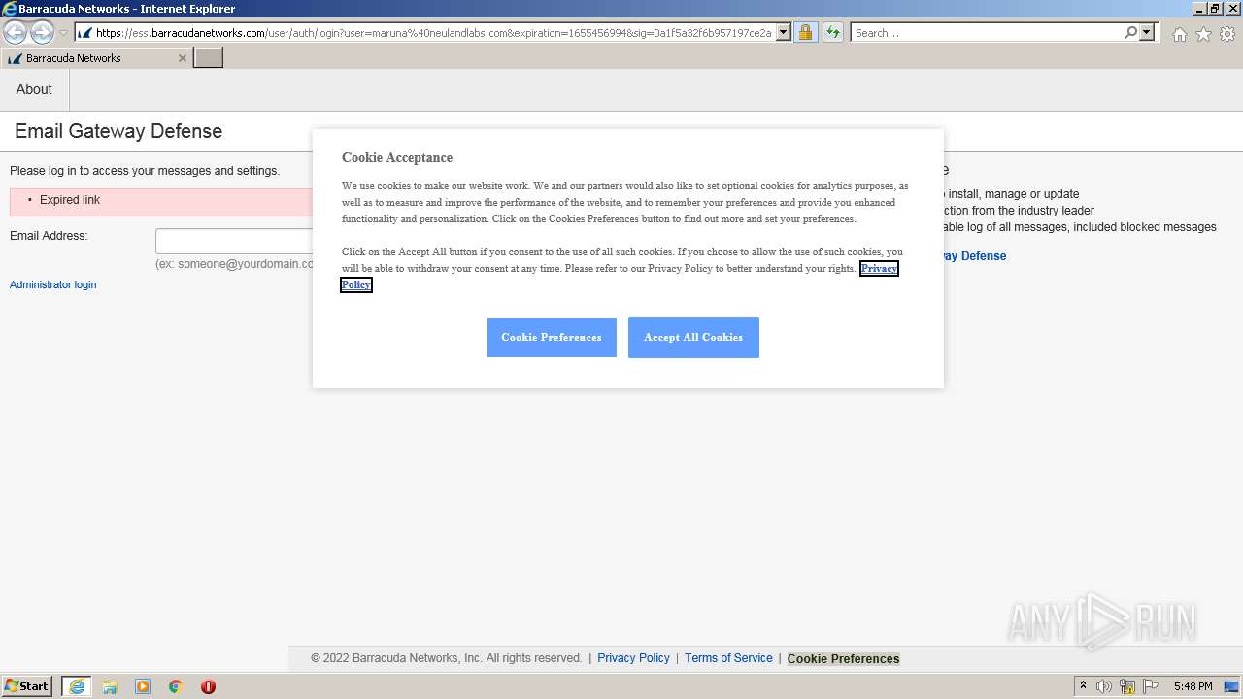The image size is (1243, 699).
Task: Click in the Search box
Action: (x=987, y=33)
